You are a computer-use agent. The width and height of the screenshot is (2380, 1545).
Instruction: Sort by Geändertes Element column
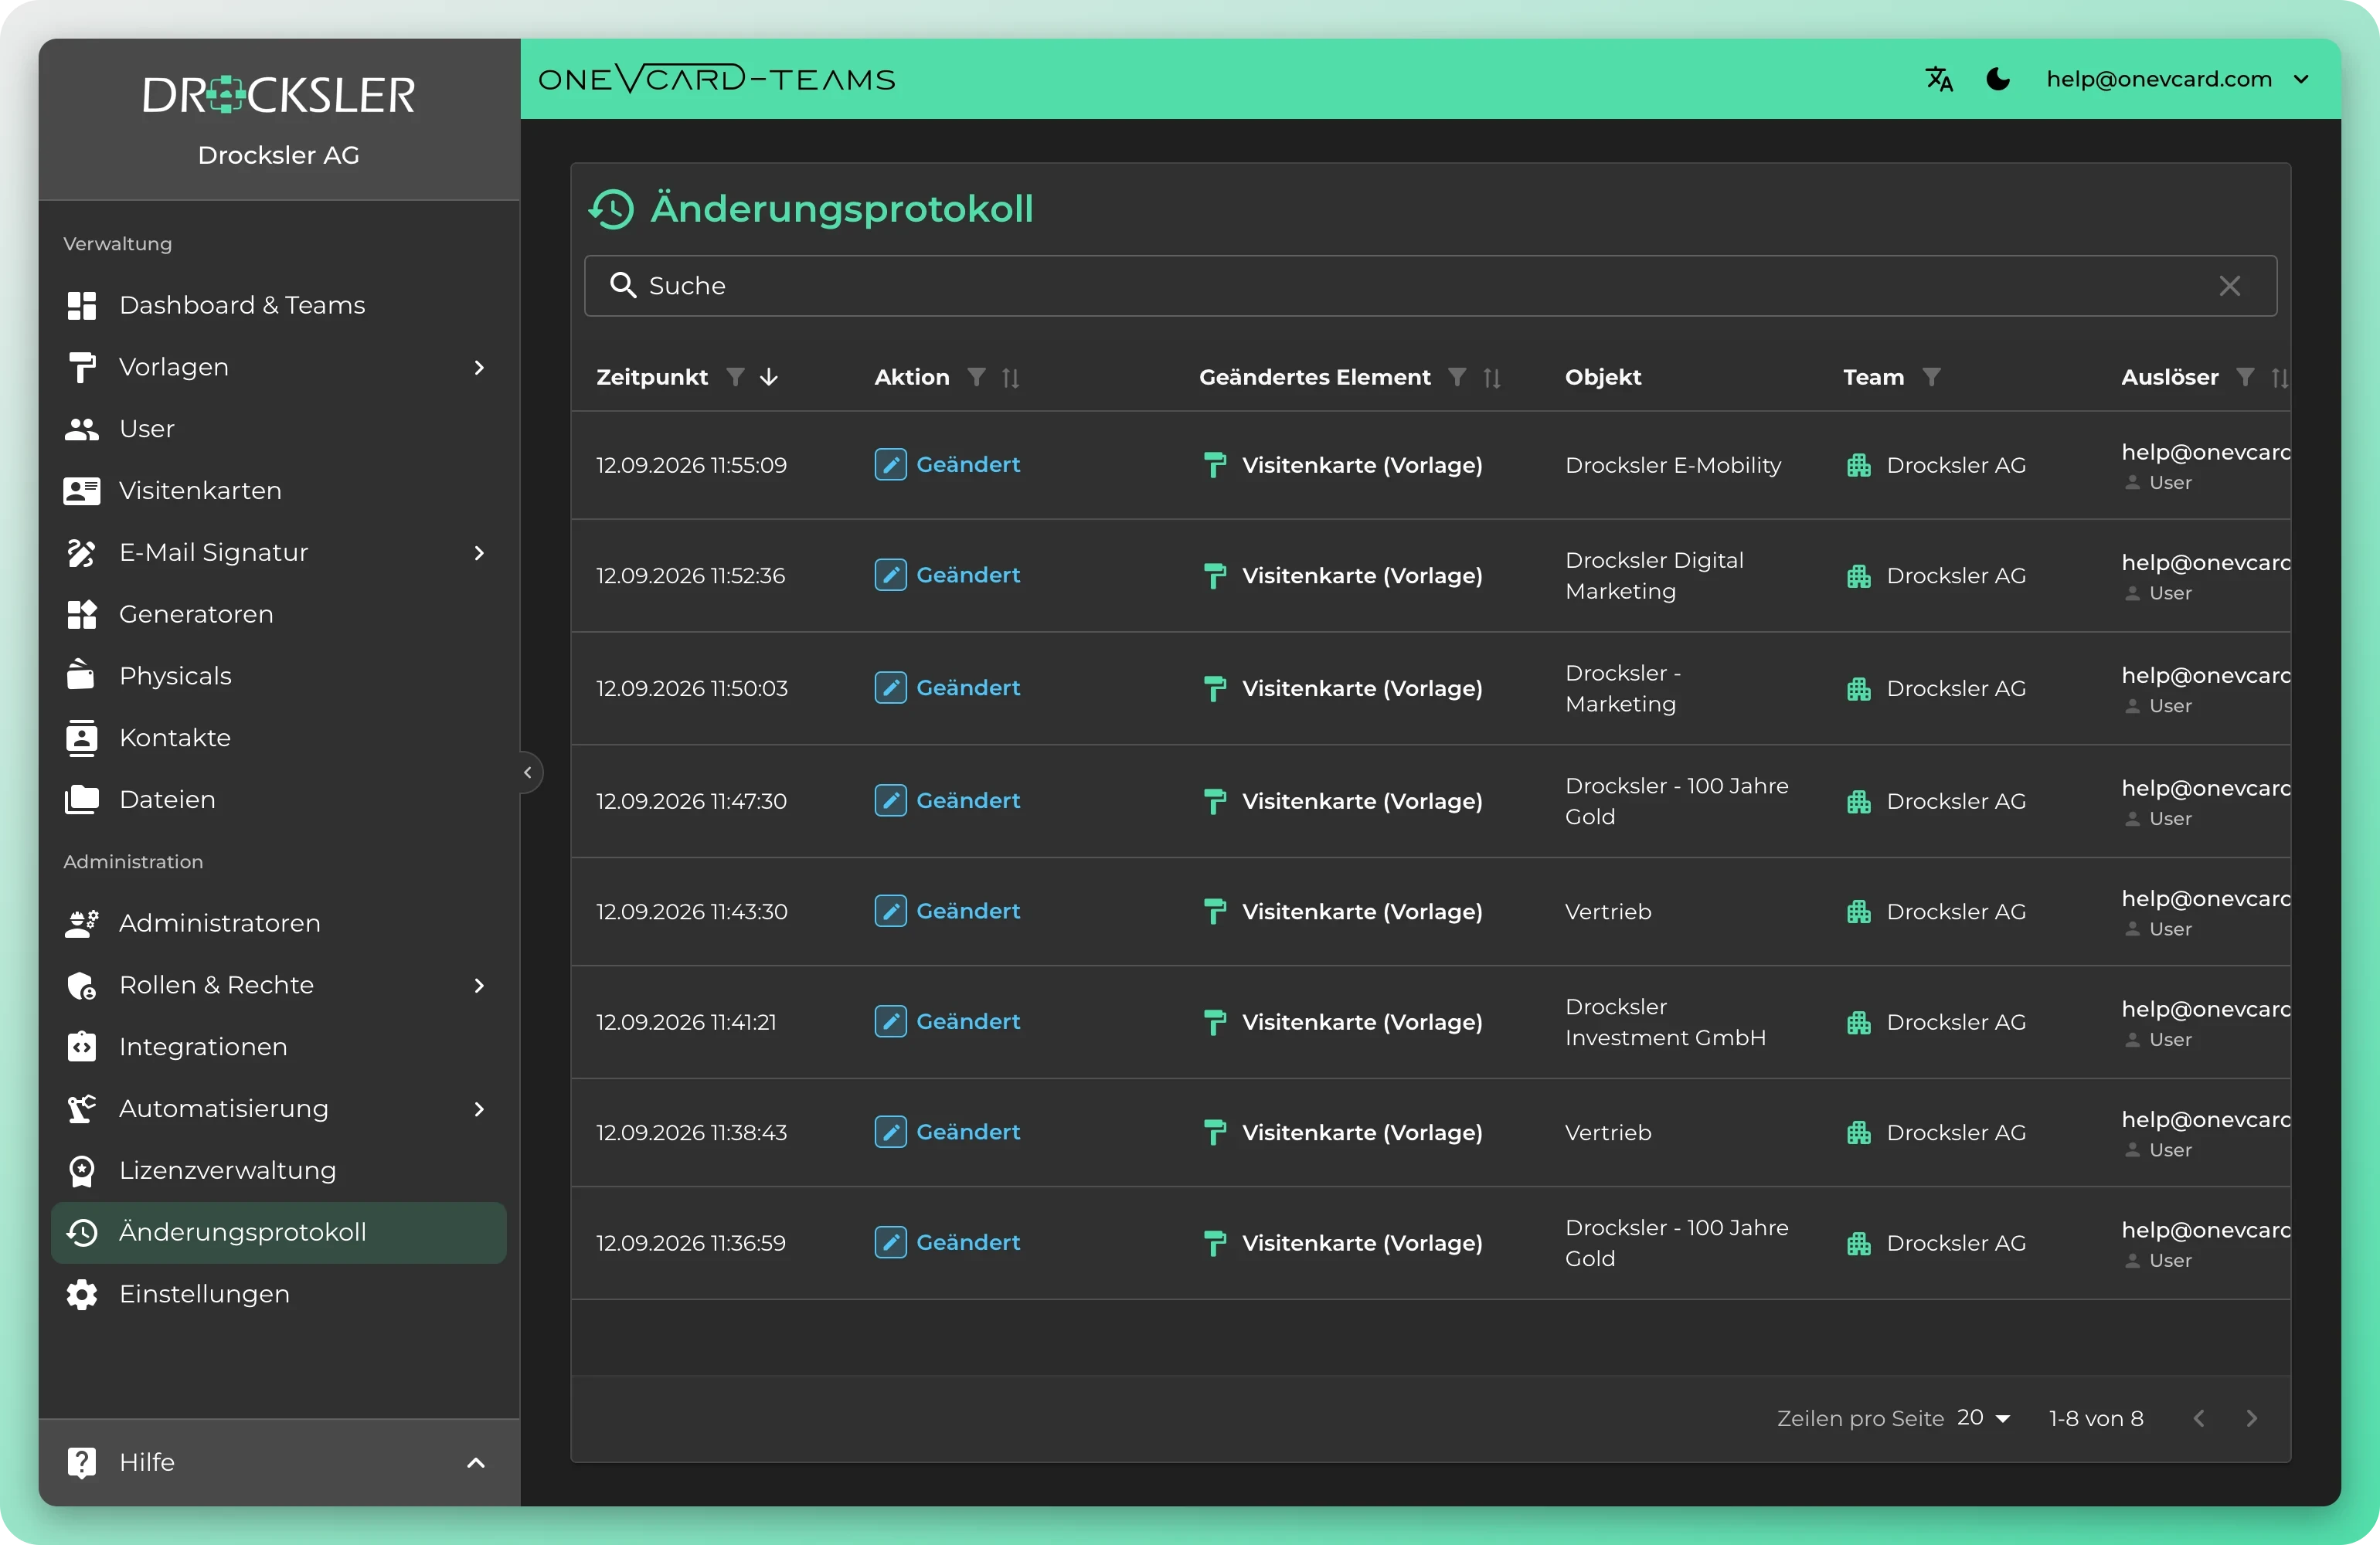click(x=1492, y=378)
